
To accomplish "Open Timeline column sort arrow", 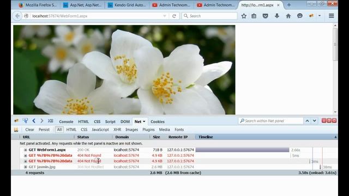I will click(x=335, y=137).
